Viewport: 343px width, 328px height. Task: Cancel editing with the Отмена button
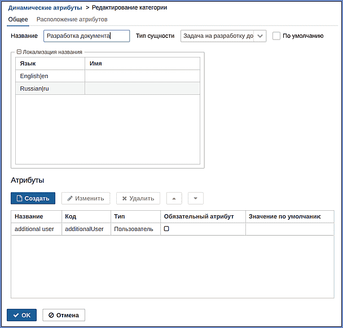pos(64,315)
